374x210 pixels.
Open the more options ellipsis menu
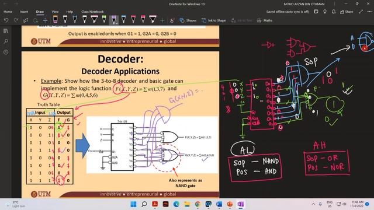tap(369, 12)
